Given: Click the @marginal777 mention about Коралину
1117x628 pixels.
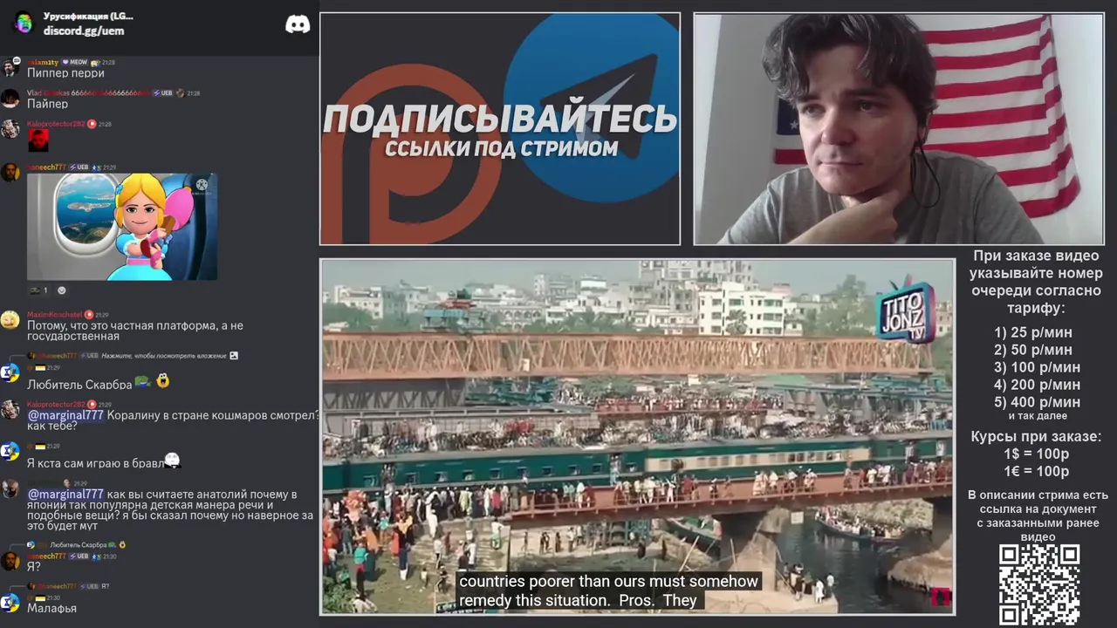Looking at the screenshot, I should [x=65, y=415].
